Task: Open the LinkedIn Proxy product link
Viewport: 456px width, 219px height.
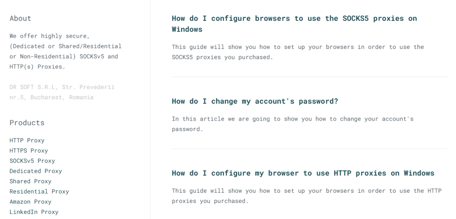Action: tap(34, 212)
